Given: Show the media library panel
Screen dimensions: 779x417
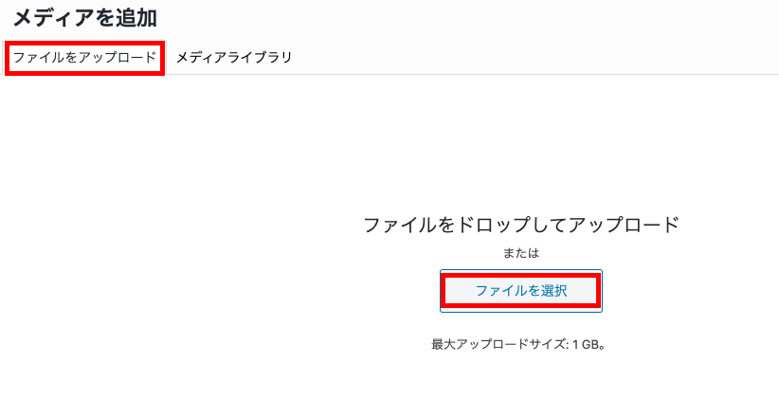Looking at the screenshot, I should tap(233, 58).
